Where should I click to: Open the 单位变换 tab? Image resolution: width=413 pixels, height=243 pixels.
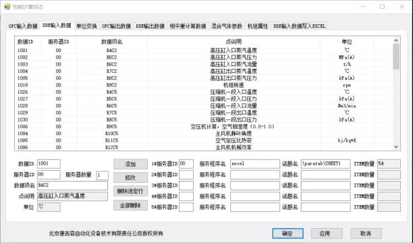coord(86,26)
